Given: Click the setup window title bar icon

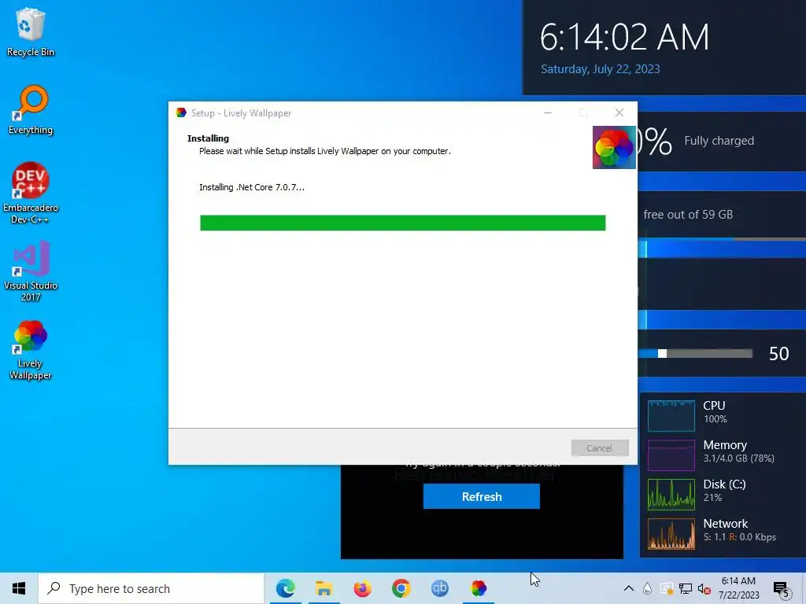Looking at the screenshot, I should point(181,112).
